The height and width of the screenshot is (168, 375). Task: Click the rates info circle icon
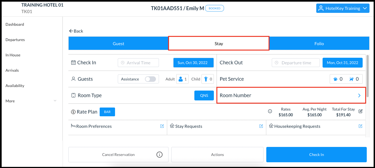click(x=270, y=111)
